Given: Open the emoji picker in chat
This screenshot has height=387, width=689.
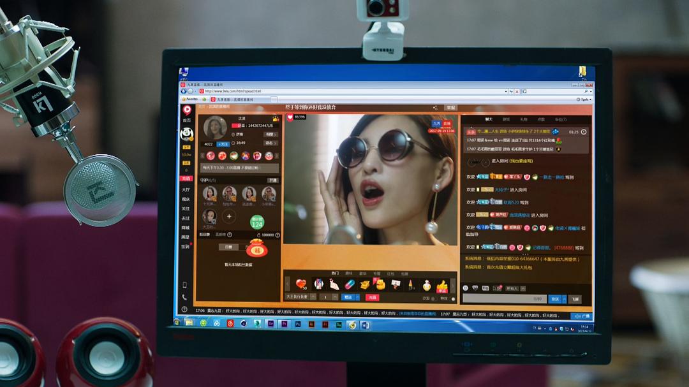Looking at the screenshot, I should point(465,288).
